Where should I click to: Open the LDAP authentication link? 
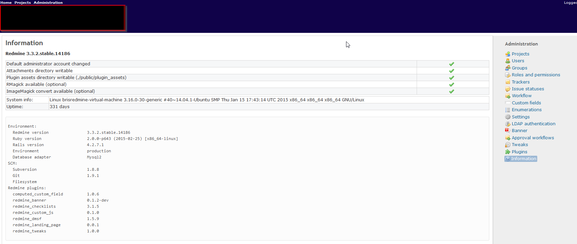click(x=533, y=124)
